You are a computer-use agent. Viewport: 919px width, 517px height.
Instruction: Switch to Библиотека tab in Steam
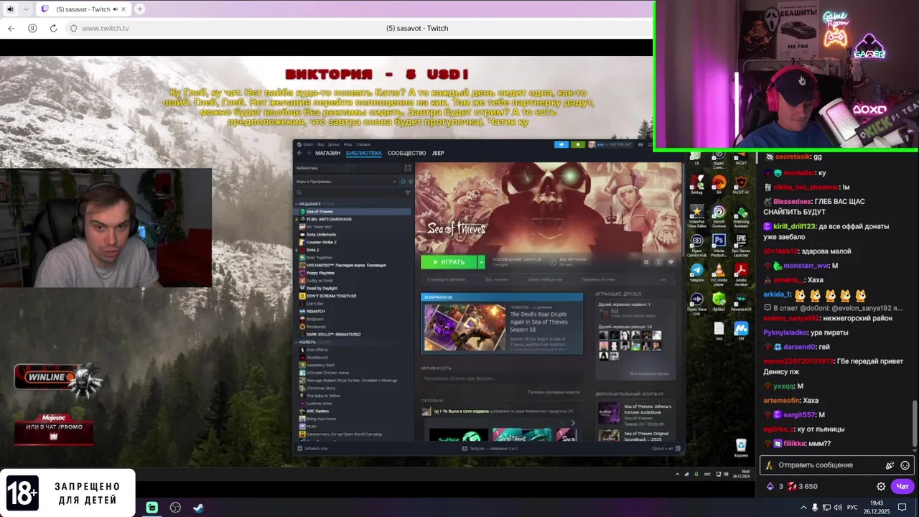[x=364, y=153]
